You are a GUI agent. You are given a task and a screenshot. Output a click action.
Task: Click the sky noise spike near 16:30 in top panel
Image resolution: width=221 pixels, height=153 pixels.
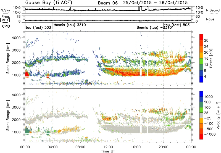click(140, 8)
